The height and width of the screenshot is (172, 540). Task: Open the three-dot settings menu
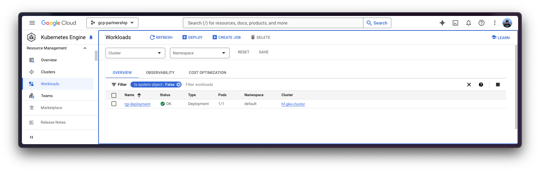(x=495, y=23)
